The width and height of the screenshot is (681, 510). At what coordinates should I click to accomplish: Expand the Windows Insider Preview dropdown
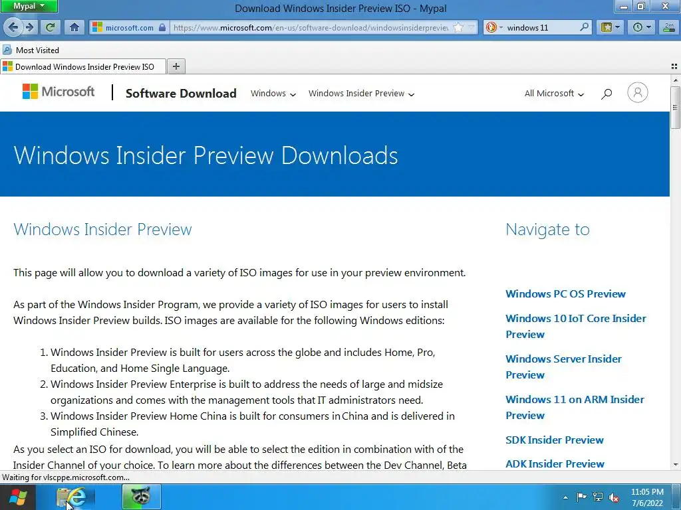pyautogui.click(x=361, y=93)
